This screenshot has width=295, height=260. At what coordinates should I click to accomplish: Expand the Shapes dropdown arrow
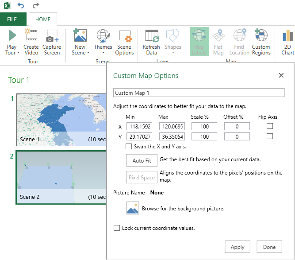[173, 53]
